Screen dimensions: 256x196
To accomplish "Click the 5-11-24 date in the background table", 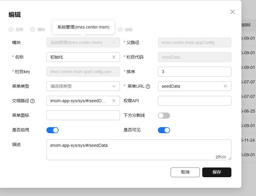I will [248, 140].
